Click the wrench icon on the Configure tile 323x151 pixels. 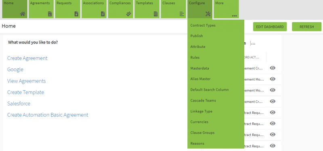click(208, 14)
